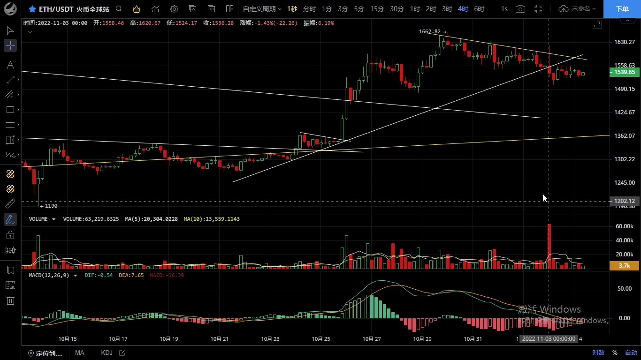Open the grid box drawing tool
641x360 pixels.
(x=10, y=140)
